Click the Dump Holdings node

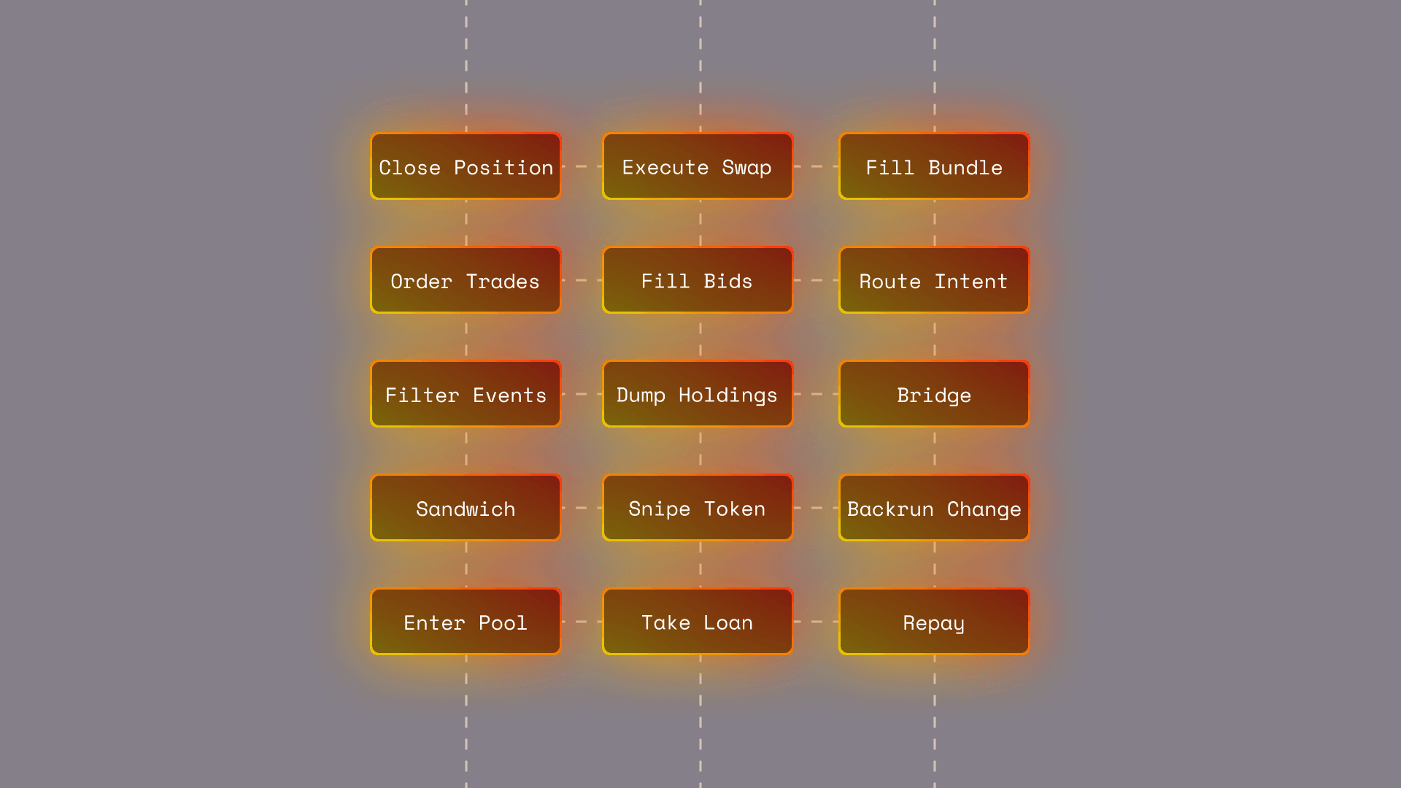point(698,395)
